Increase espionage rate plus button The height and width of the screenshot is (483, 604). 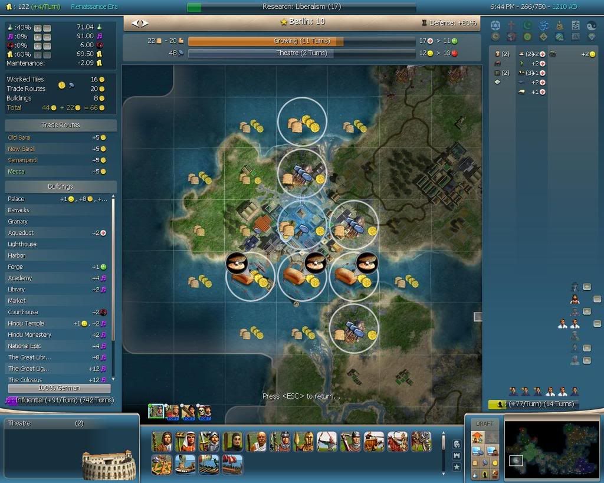pyautogui.click(x=37, y=46)
